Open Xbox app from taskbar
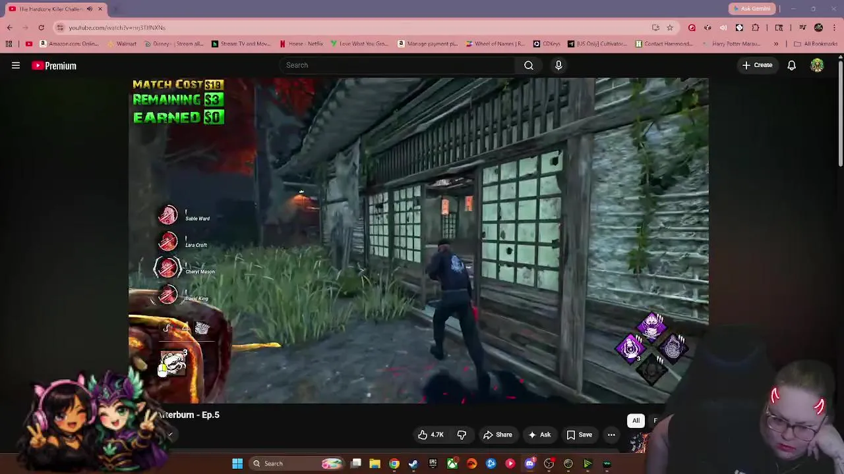This screenshot has height=474, width=844. pyautogui.click(x=452, y=463)
